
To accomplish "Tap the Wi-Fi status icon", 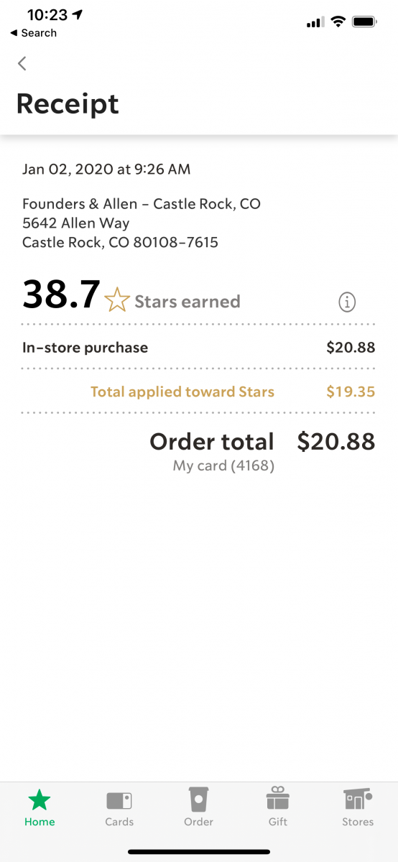I will click(338, 22).
